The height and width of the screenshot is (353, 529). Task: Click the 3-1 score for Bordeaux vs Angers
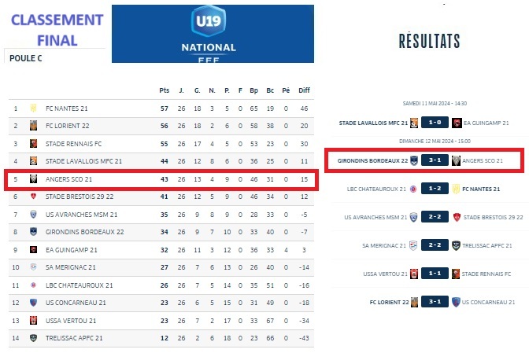(435, 160)
